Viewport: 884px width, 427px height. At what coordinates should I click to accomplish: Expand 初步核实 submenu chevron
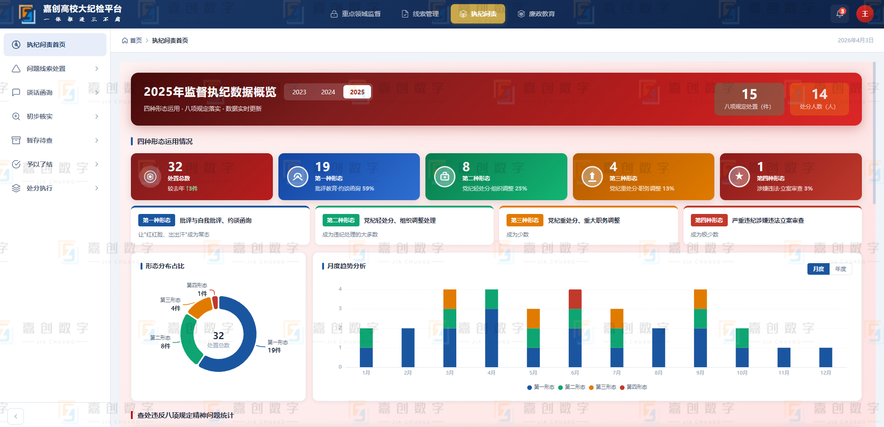click(x=97, y=116)
